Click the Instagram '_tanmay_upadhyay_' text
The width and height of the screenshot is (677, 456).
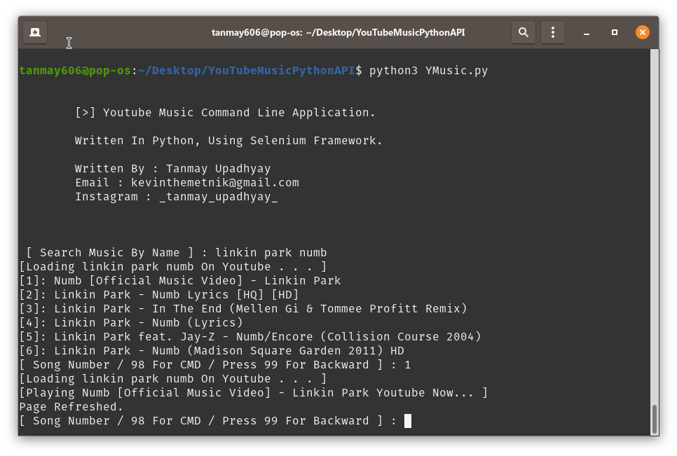[x=219, y=197]
